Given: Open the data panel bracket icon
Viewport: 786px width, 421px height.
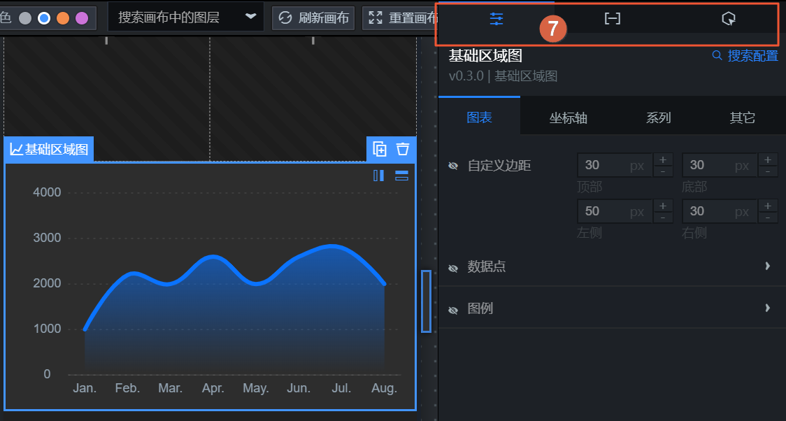Looking at the screenshot, I should coord(612,19).
